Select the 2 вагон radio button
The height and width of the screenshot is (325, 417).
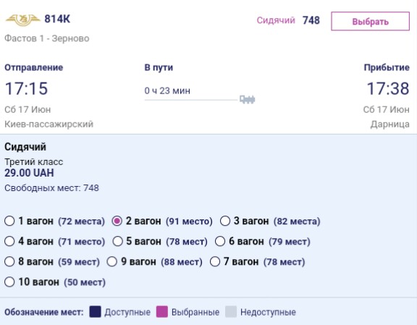click(117, 221)
